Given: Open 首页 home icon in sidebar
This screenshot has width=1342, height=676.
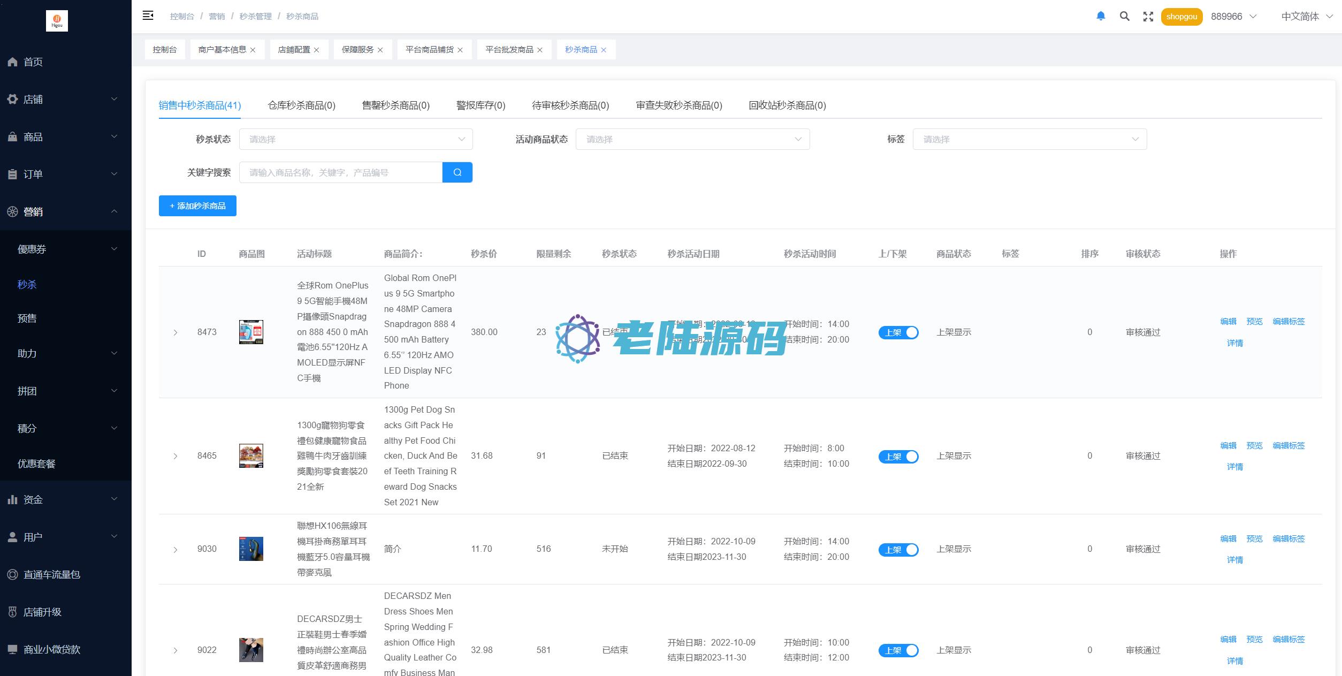Looking at the screenshot, I should [13, 62].
